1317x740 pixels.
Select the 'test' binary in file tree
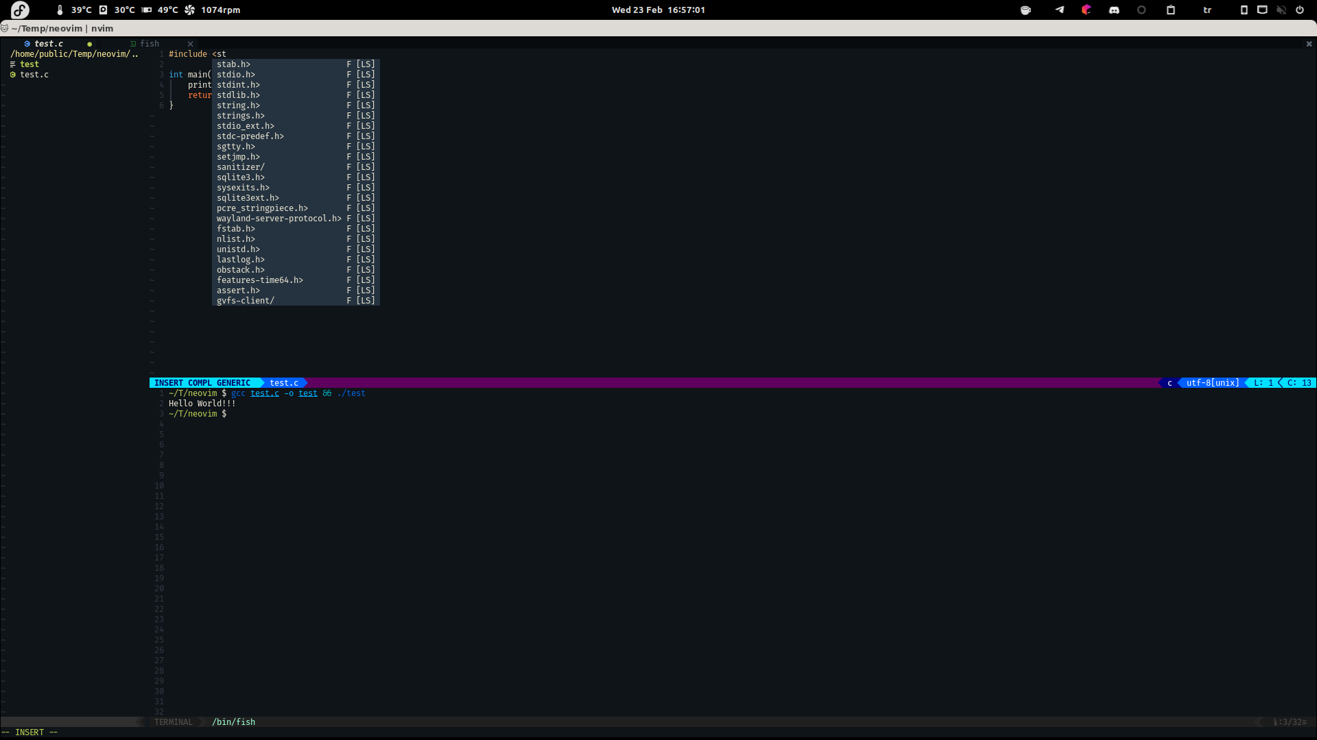(29, 64)
